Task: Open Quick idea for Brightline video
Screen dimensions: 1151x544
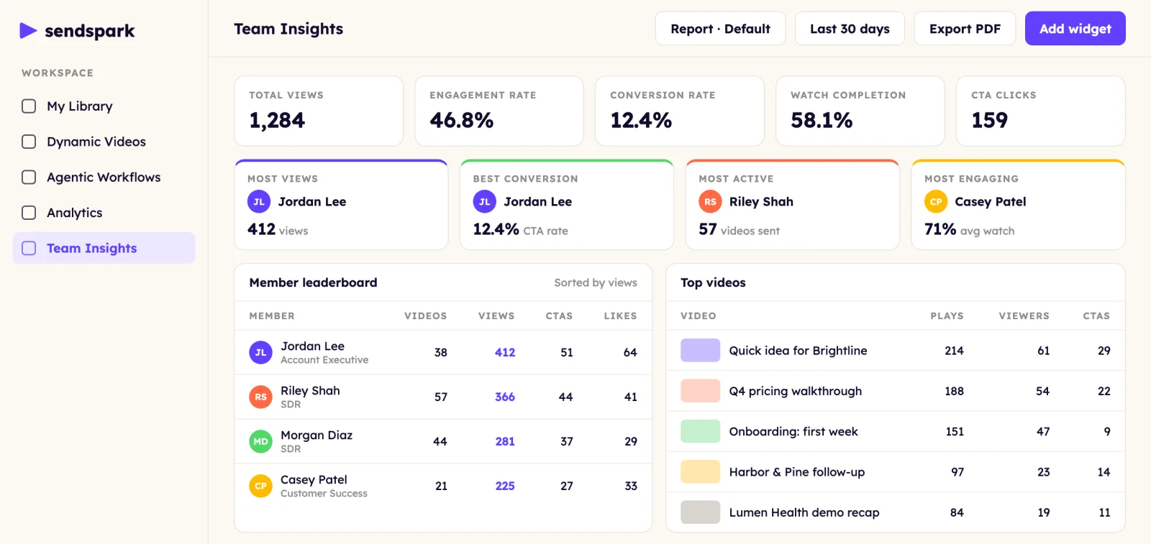Action: [798, 351]
